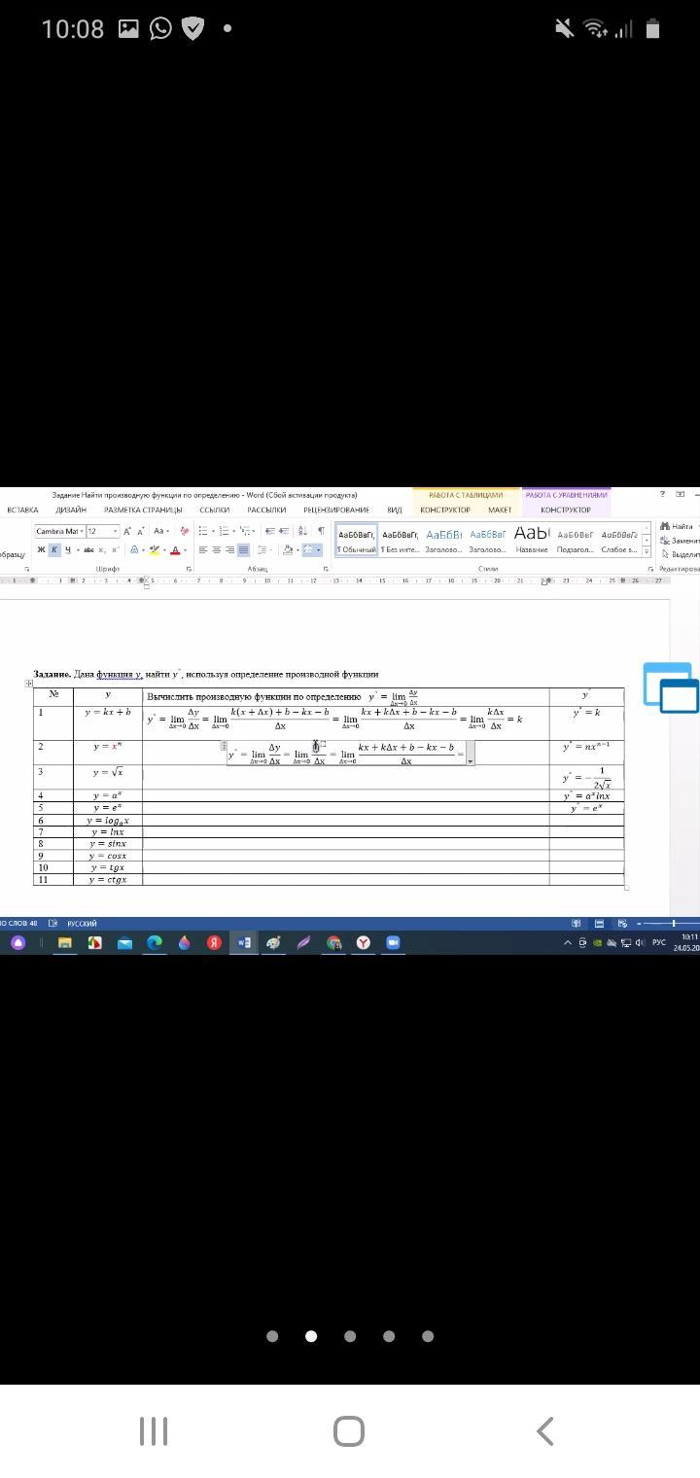Open the ССЫЛКИ ribbon tab
The image size is (700, 1478).
point(214,510)
